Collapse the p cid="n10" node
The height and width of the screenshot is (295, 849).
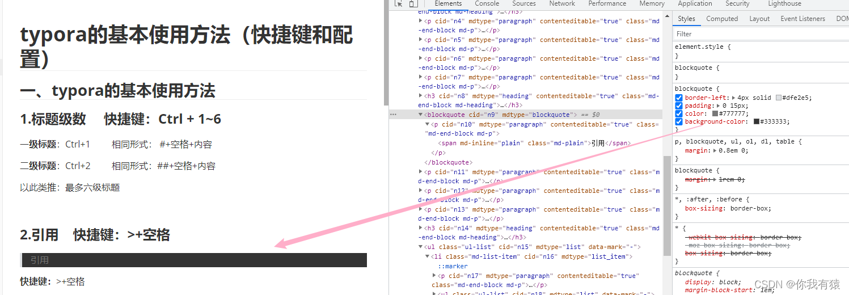pyautogui.click(x=428, y=124)
